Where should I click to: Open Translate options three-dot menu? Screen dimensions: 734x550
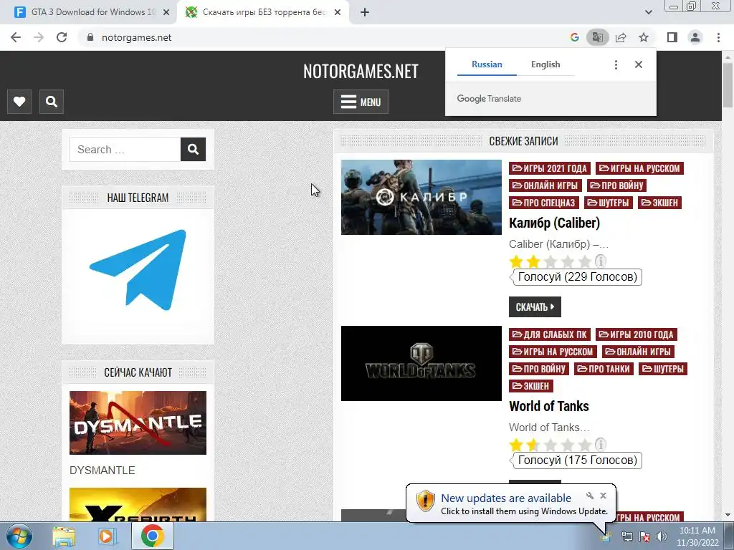pyautogui.click(x=616, y=64)
